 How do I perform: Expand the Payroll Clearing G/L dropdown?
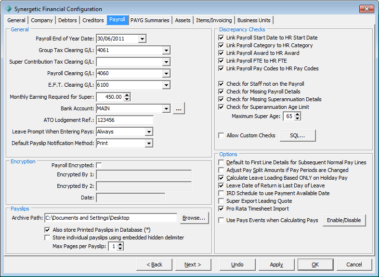click(166, 74)
